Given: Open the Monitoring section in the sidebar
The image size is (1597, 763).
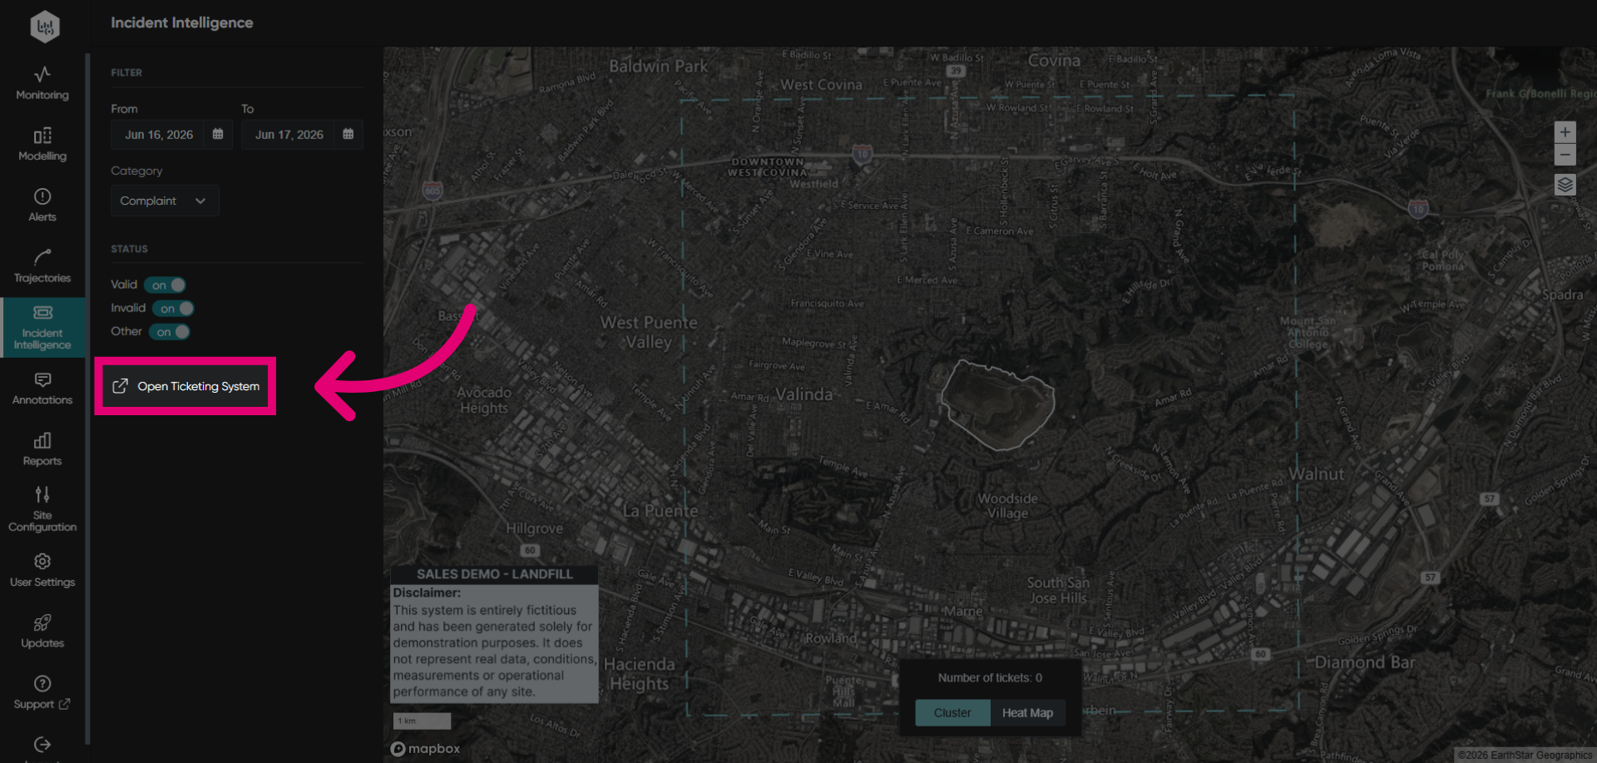Looking at the screenshot, I should pos(42,83).
